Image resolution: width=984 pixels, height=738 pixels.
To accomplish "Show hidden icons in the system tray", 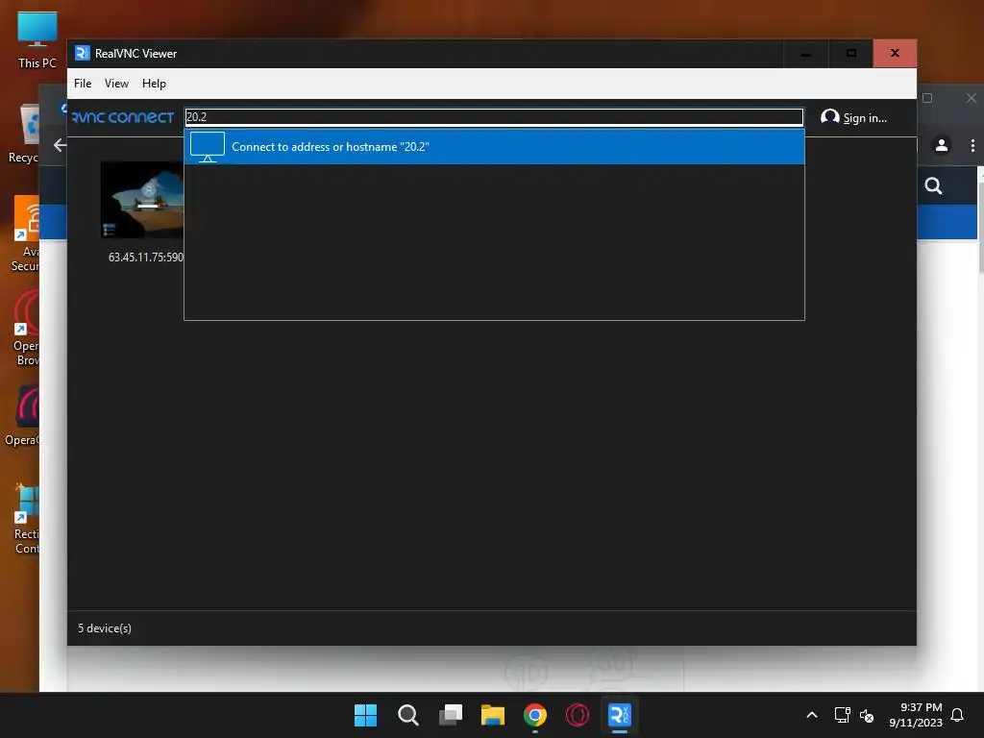I will pos(811,715).
